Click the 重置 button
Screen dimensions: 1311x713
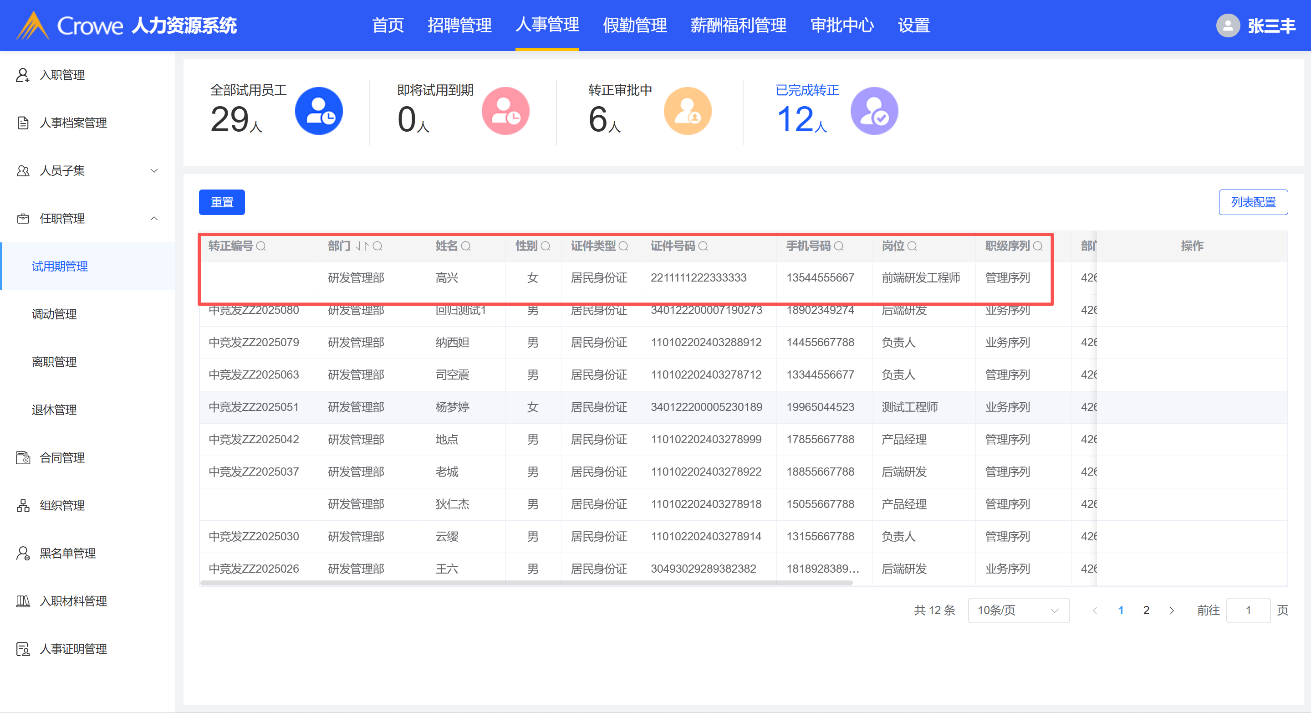[x=222, y=202]
